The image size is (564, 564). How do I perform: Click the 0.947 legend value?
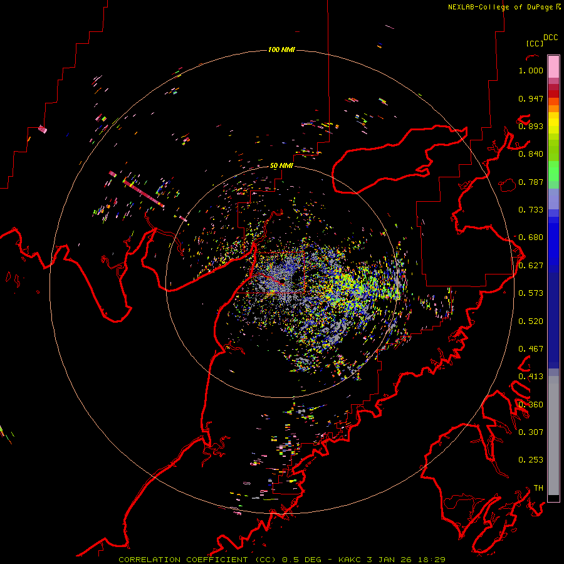point(531,98)
